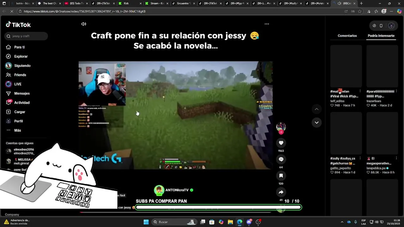The image size is (404, 227).
Task: Open File Explorer from taskbar
Action: click(230, 222)
